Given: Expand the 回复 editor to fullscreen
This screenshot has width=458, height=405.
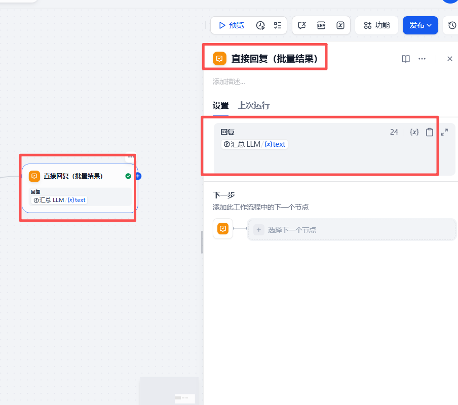Looking at the screenshot, I should tap(444, 132).
